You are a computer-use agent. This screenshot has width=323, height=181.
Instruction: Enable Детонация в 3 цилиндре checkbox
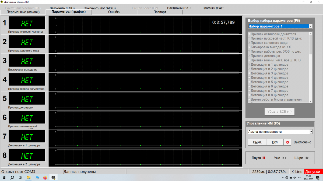coord(249,73)
